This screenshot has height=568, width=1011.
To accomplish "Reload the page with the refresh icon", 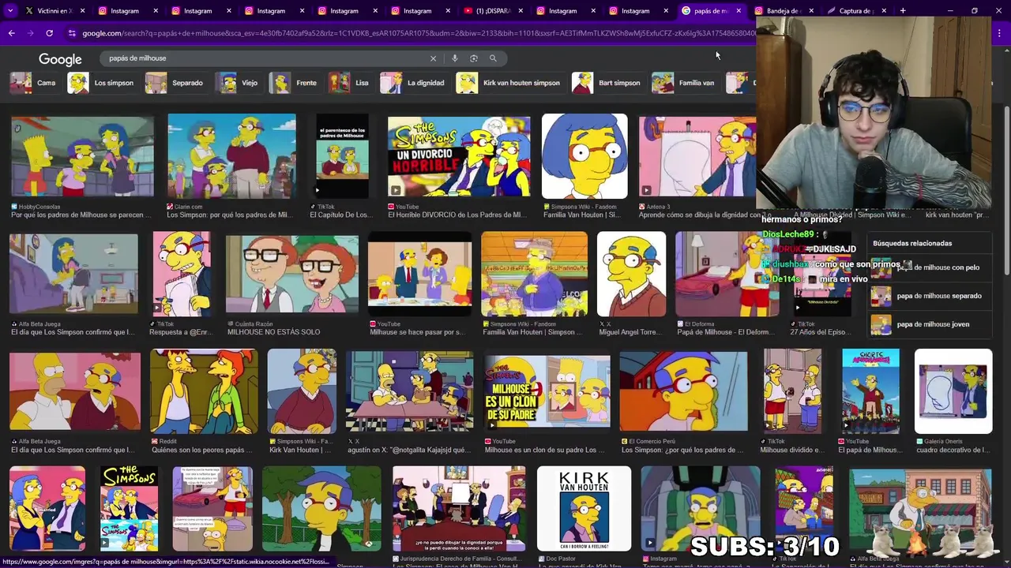I will (x=49, y=33).
